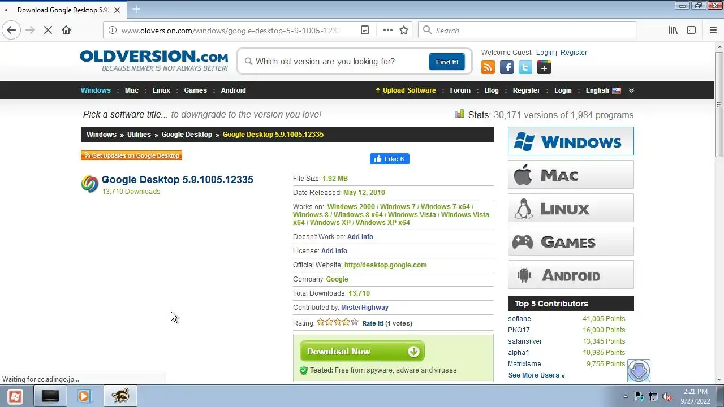Viewport: 724px width, 407px height.
Task: Open Blog in the navigation bar
Action: coord(492,90)
